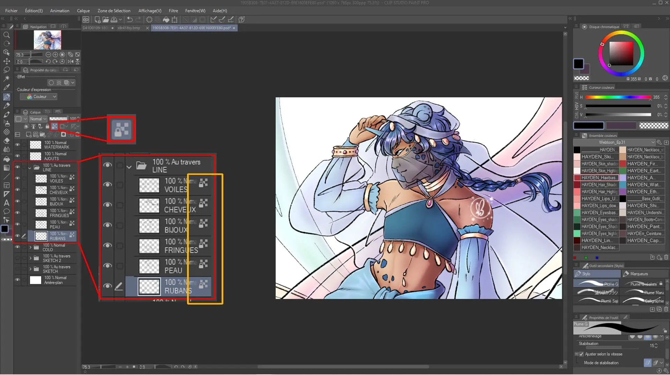Open the Couleur expression color dropdown
Viewport: 670px width, 375px height.
point(38,97)
